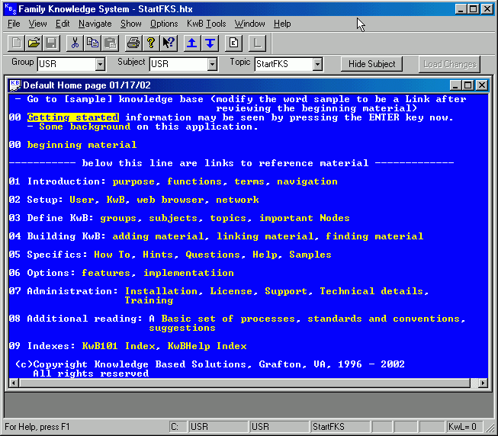Click the Copy toolbar icon
498x436 pixels.
click(x=92, y=43)
